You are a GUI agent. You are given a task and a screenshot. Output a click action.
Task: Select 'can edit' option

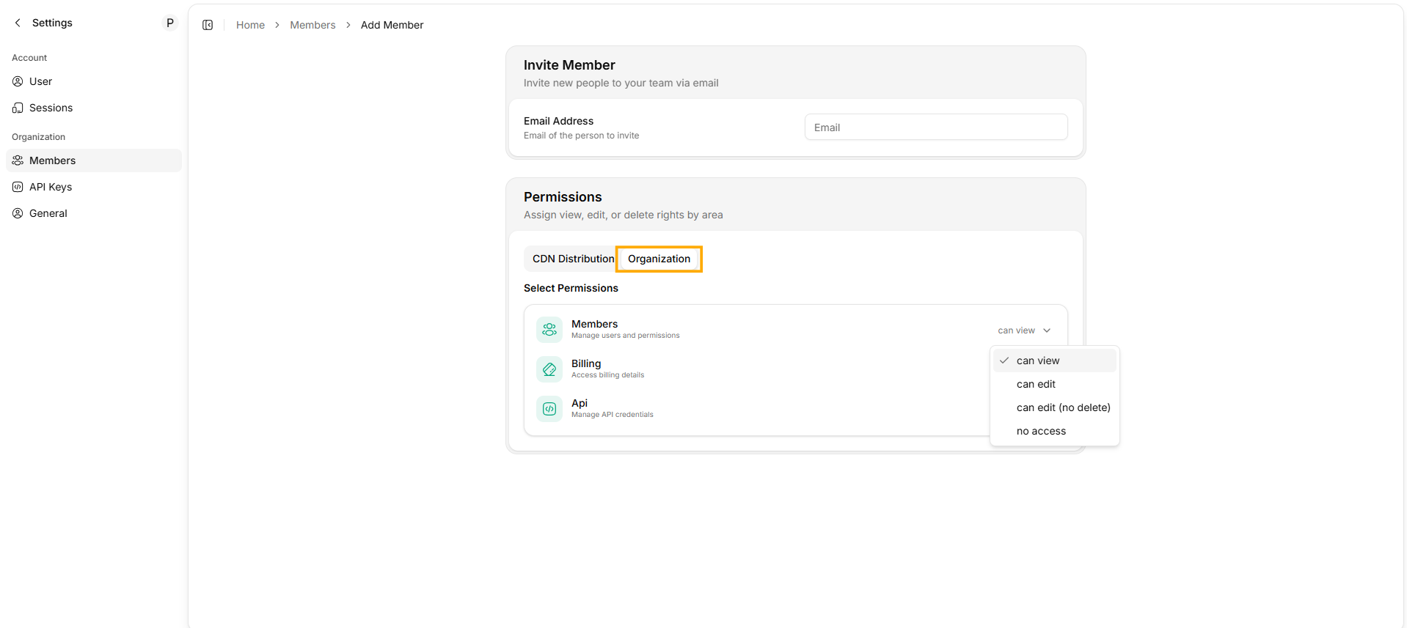[x=1054, y=384]
